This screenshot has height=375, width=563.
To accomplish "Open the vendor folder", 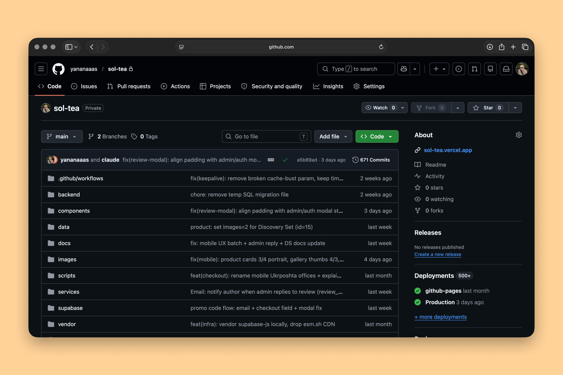I will pos(67,324).
